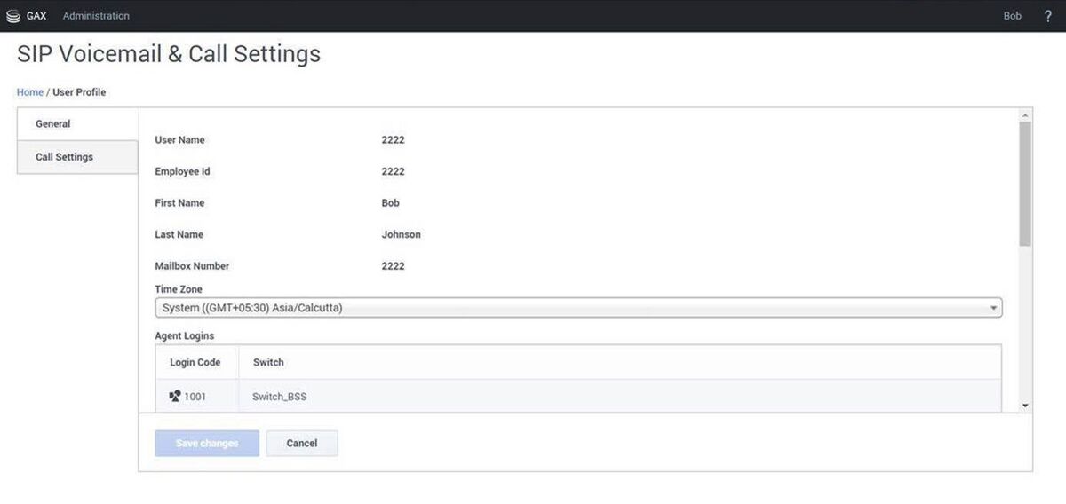Click the agent login icon beside 1001
This screenshot has width=1066, height=504.
tap(174, 397)
